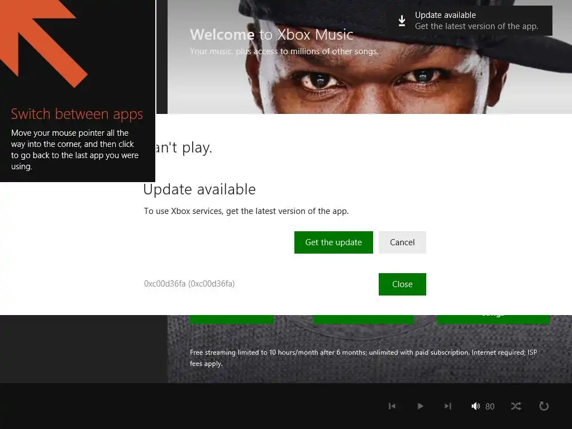
Task: Click the Update available dialog title
Action: [199, 189]
